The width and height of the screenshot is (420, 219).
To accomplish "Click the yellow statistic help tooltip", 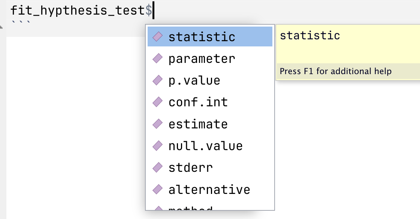I will 348,44.
